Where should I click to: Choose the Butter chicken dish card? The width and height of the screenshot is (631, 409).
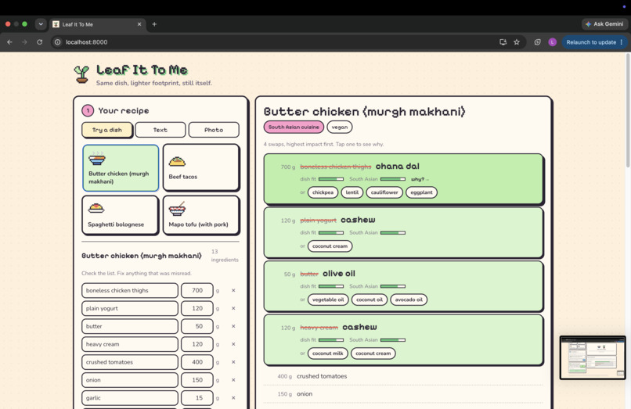click(121, 167)
